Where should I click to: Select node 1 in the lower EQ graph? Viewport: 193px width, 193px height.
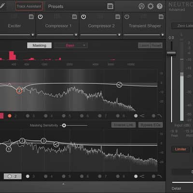(9, 149)
